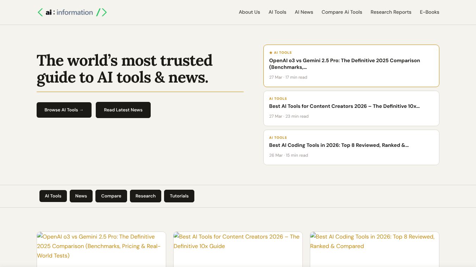Click the AI TOOLS label above Coding Tools title
The width and height of the screenshot is (476, 267).
click(x=278, y=138)
